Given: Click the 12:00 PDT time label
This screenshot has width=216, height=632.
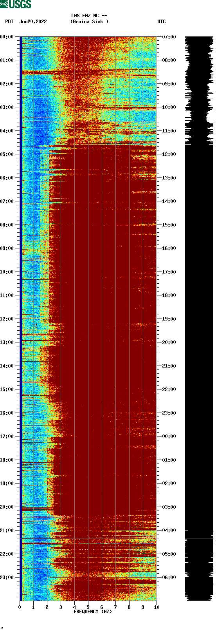Looking at the screenshot, I should [x=7, y=319].
